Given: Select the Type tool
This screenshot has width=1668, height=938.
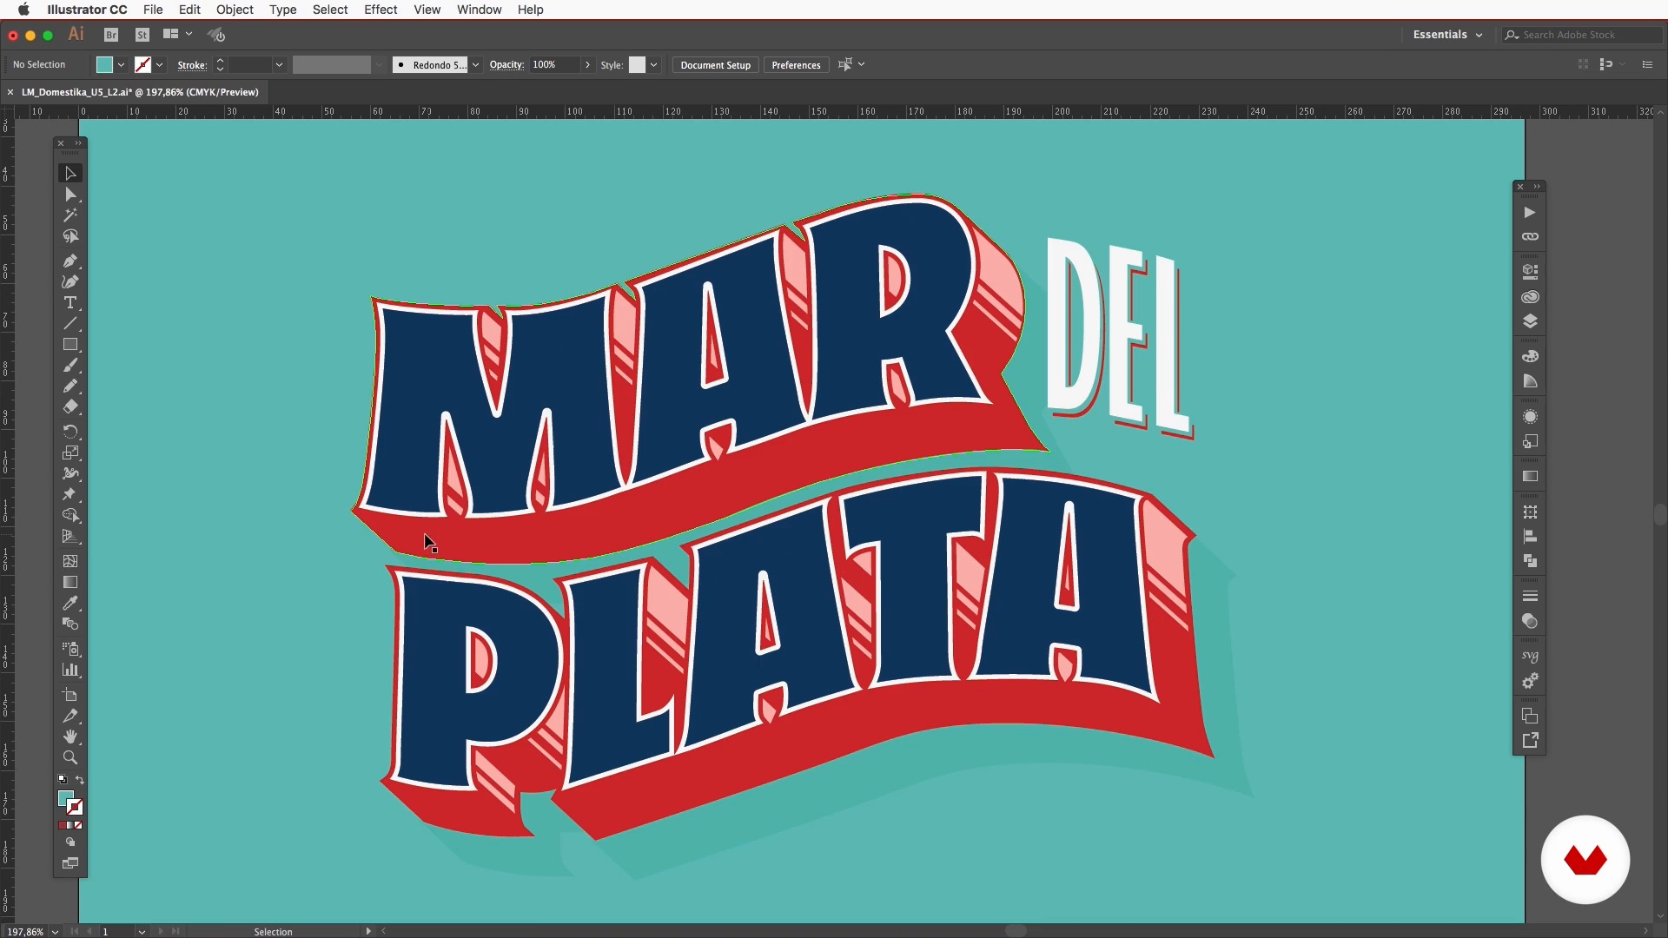Looking at the screenshot, I should pyautogui.click(x=70, y=302).
